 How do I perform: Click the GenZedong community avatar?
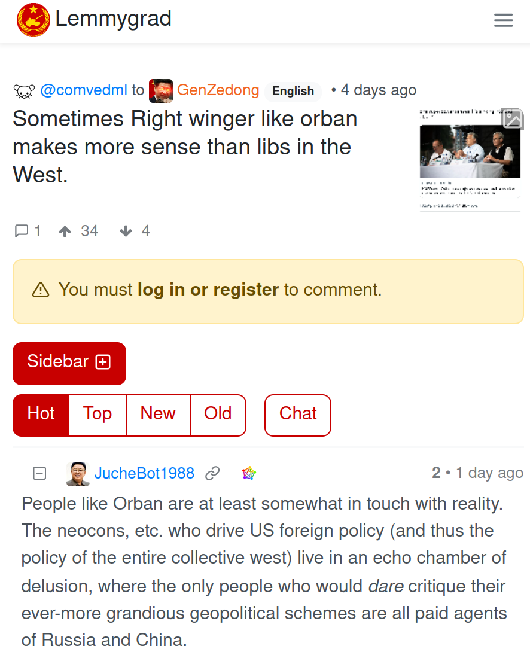[161, 90]
